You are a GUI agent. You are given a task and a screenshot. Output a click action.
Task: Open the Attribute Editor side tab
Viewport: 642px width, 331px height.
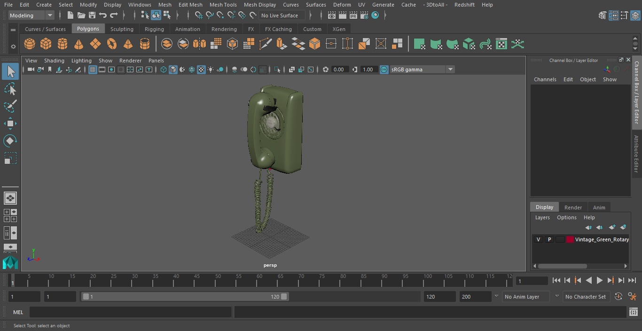pyautogui.click(x=636, y=154)
